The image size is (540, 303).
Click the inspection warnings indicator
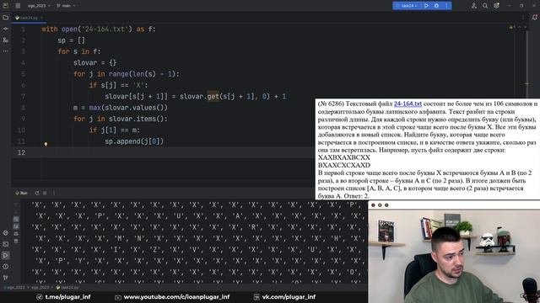pyautogui.click(x=512, y=27)
